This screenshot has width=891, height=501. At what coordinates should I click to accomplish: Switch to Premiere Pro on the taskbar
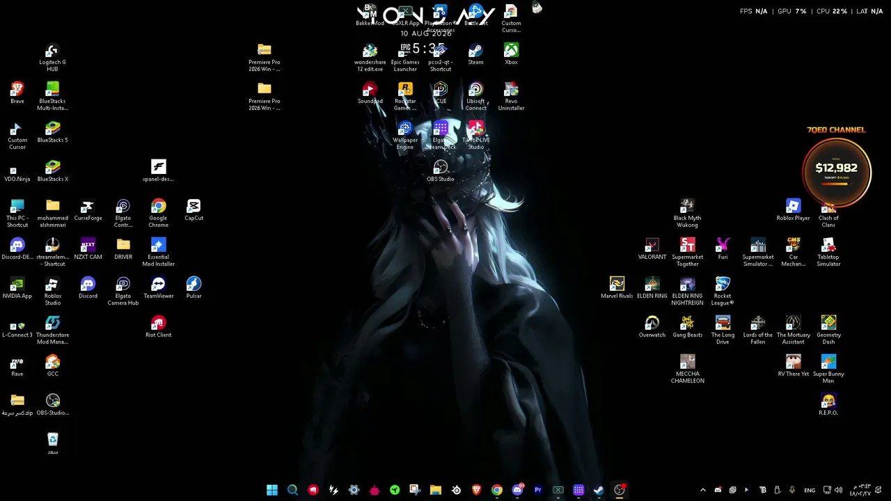(x=537, y=490)
